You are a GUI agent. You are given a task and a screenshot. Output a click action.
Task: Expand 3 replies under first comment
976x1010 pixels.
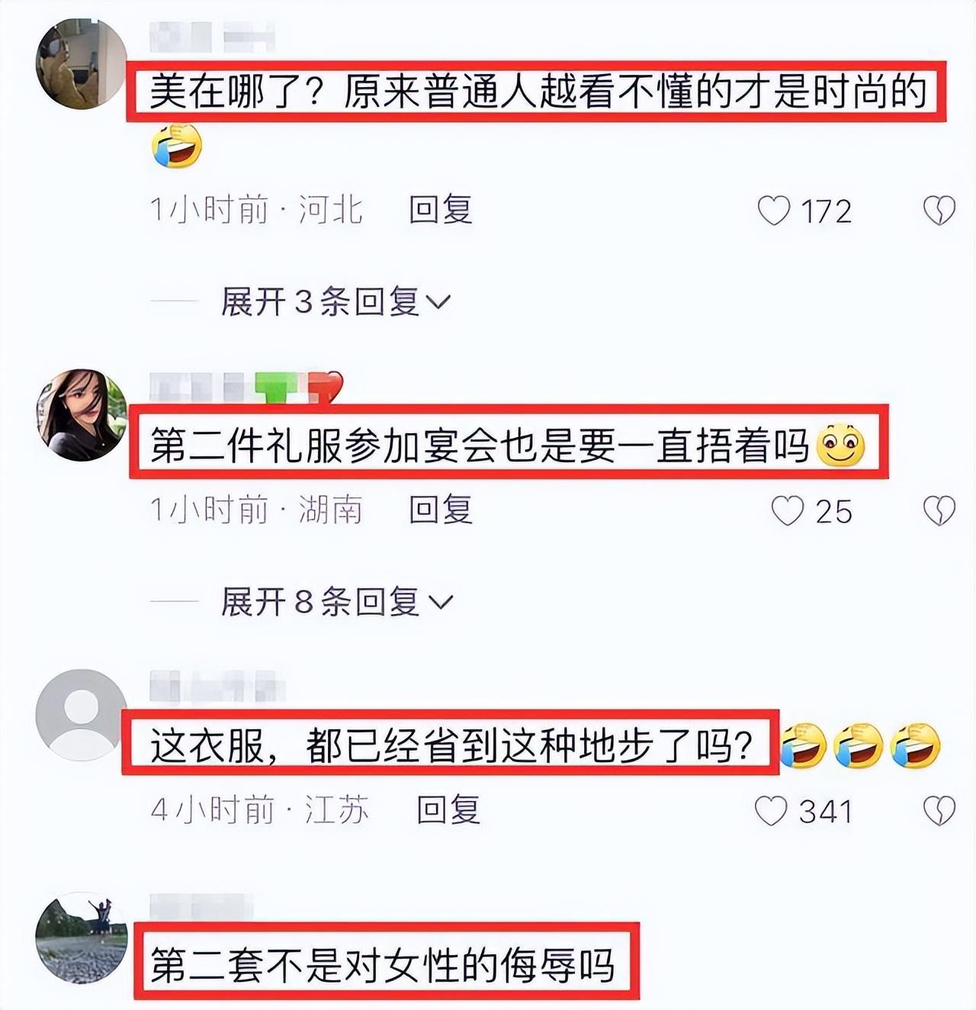[x=335, y=301]
